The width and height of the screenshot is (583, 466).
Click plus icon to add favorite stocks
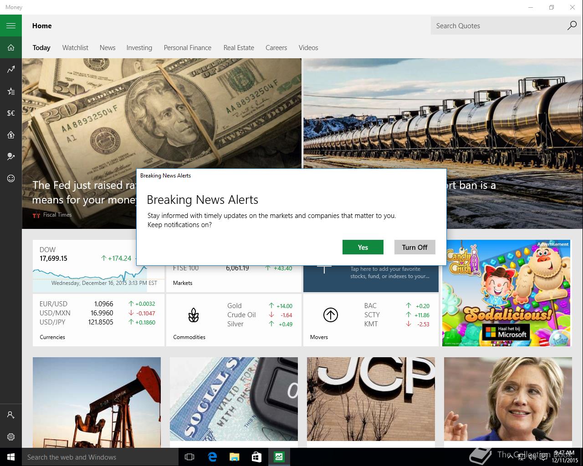(324, 268)
